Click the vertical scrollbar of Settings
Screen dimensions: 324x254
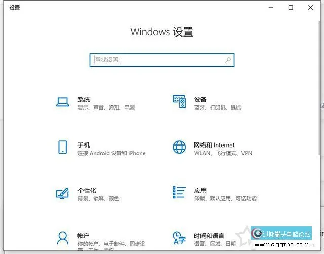click(x=319, y=88)
